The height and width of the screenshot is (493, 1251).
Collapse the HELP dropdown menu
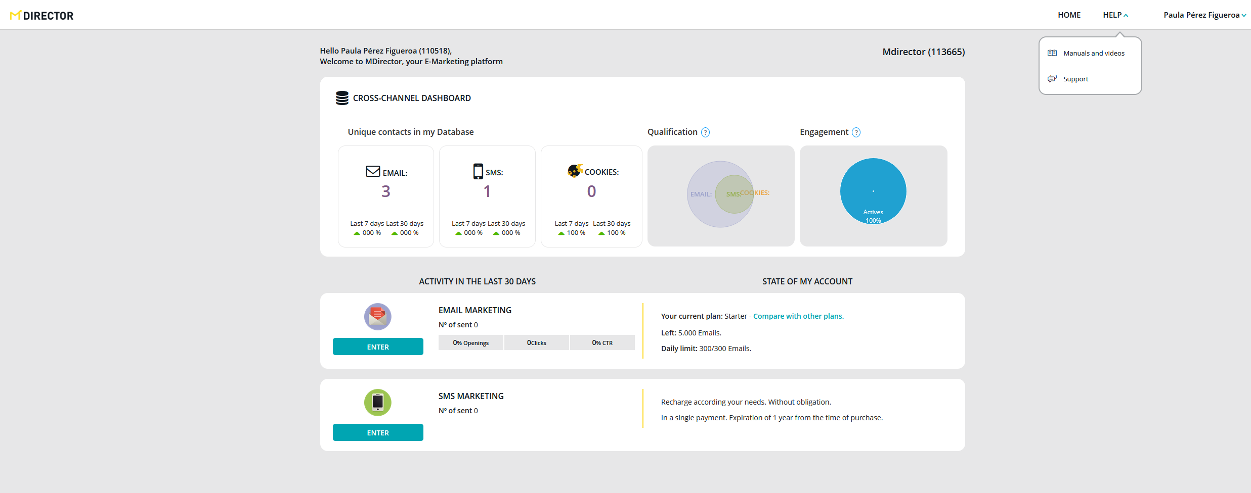click(x=1115, y=15)
